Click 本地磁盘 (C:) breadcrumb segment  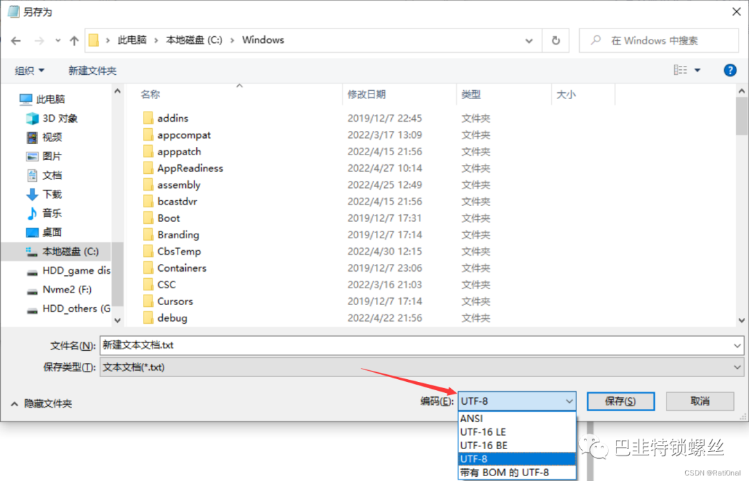(x=194, y=40)
